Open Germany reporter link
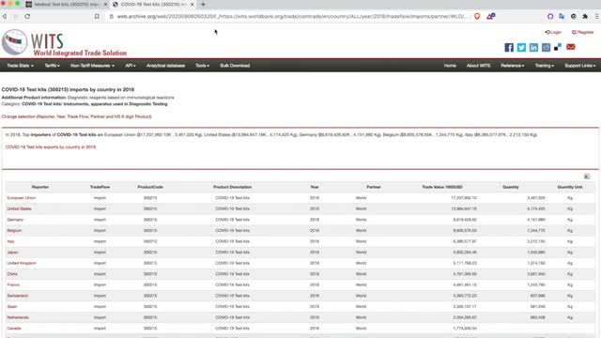 (x=15, y=220)
